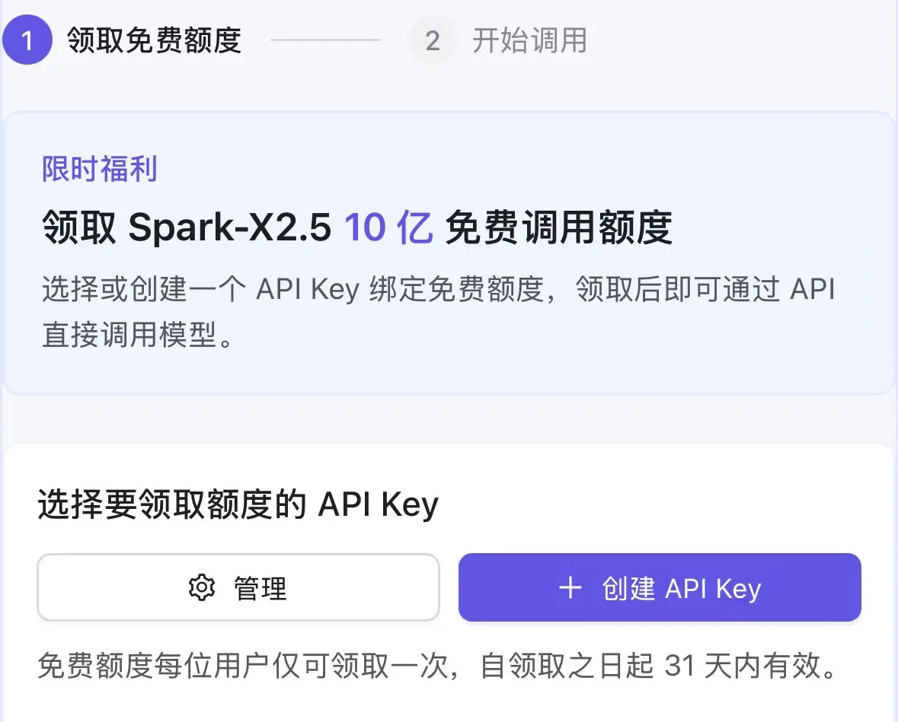Click the 免费调用额度 part of the heading
Image resolution: width=898 pixels, height=722 pixels.
558,227
